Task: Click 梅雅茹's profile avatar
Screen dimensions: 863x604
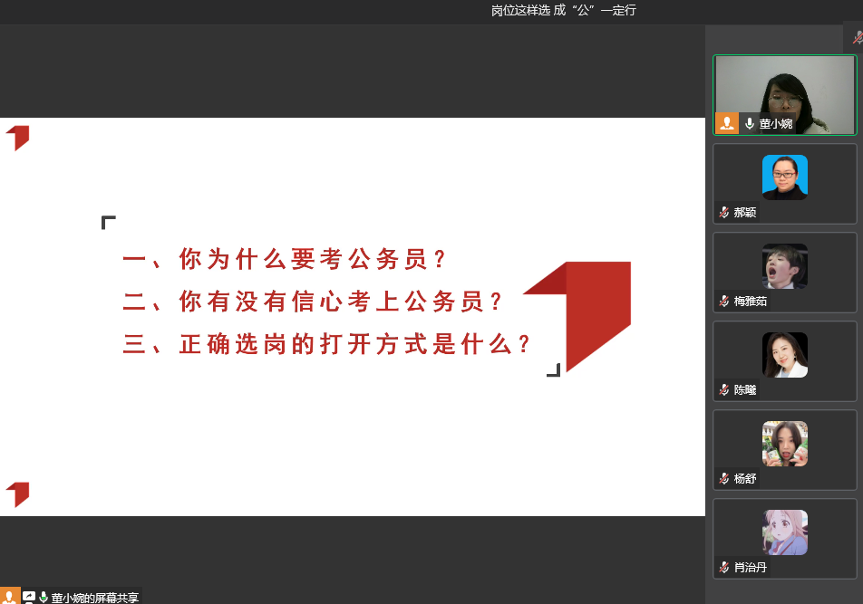Action: (785, 265)
